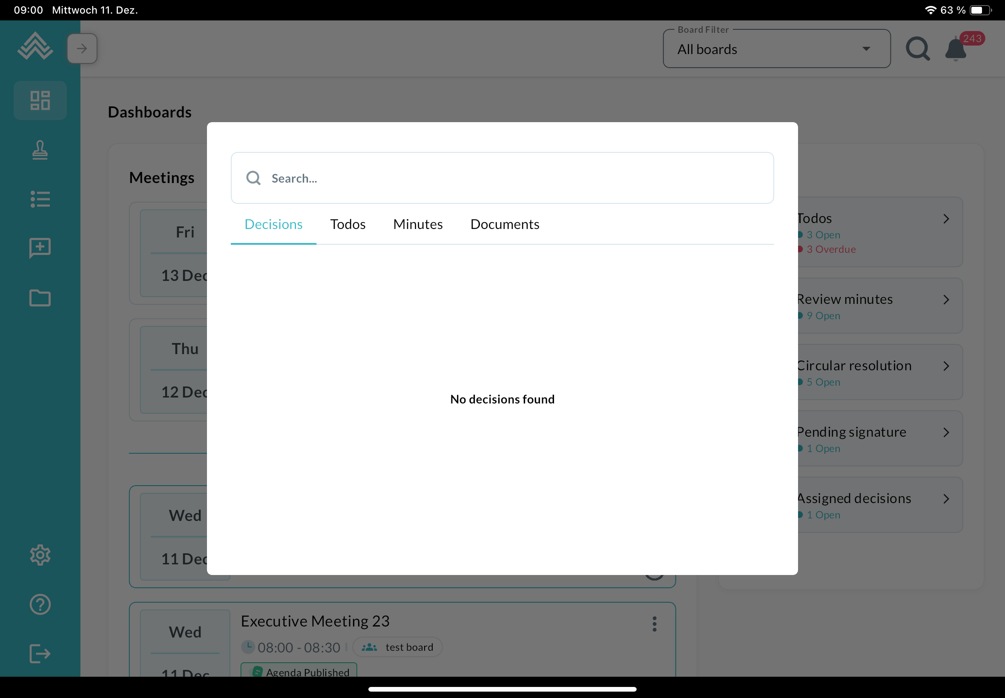Switch to the Minutes tab
This screenshot has width=1005, height=698.
pos(417,224)
